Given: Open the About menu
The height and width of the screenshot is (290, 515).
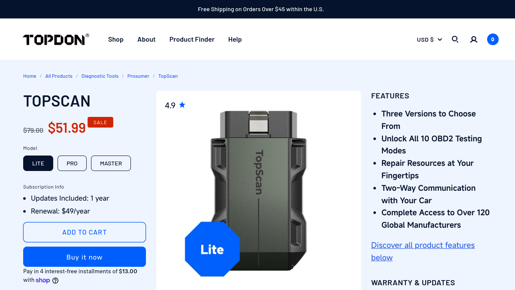Looking at the screenshot, I should (x=146, y=40).
